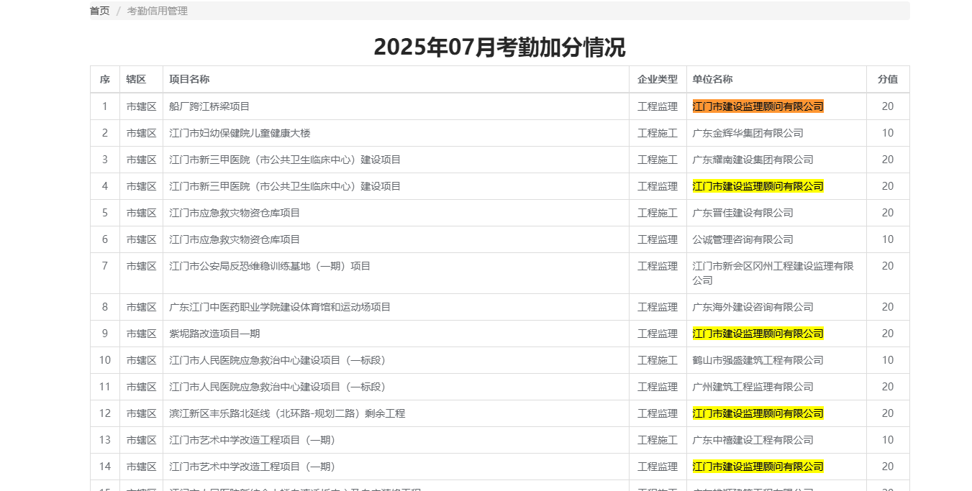Select 鹤山市强盛建筑工程有限公司 company cell
Screen dimensions: 972x491
click(758, 360)
